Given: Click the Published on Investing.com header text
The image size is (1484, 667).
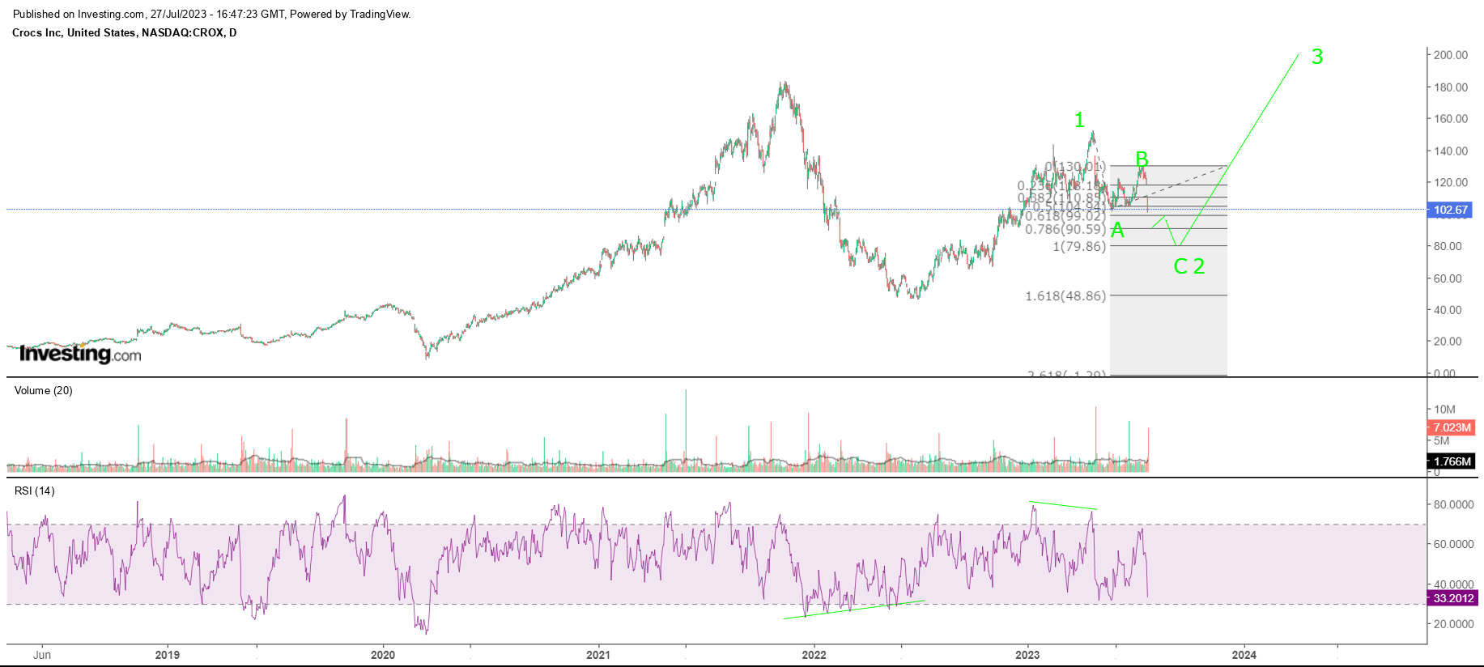Looking at the screenshot, I should 211,14.
